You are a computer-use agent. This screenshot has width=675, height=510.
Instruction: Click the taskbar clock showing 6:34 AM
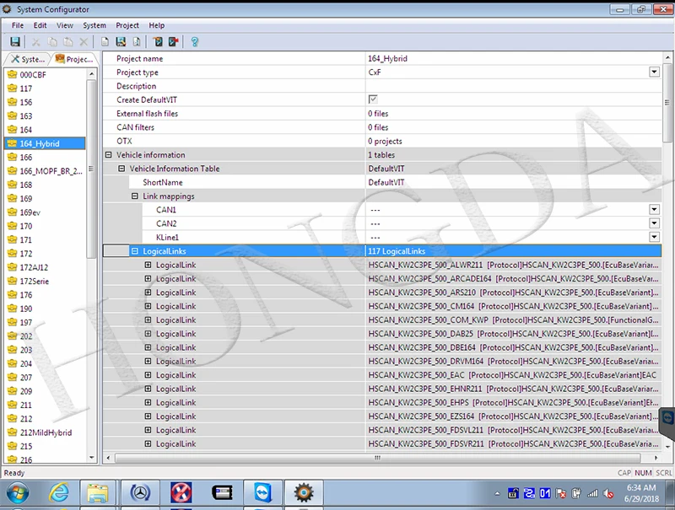click(641, 493)
